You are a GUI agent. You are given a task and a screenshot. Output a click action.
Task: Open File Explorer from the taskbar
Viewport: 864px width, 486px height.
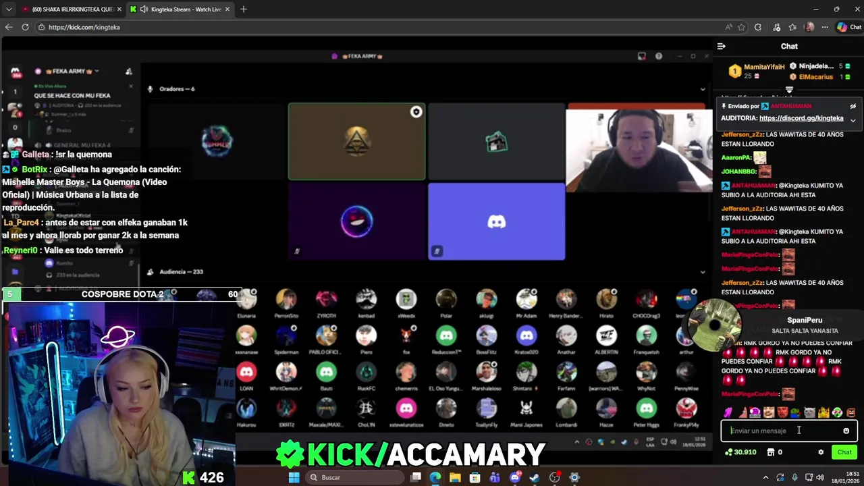(x=456, y=477)
